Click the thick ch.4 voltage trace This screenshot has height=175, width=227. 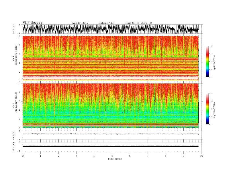111,146
